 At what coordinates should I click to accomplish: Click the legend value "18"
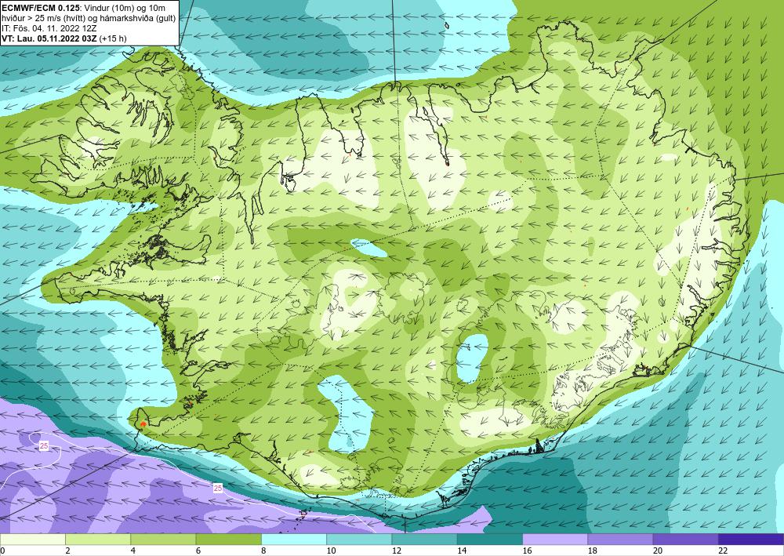pos(593,551)
